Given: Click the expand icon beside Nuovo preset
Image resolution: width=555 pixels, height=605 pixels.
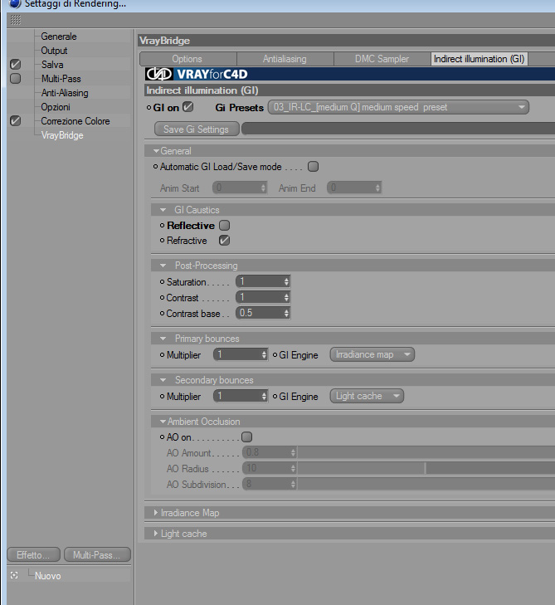Looking at the screenshot, I should [x=14, y=575].
